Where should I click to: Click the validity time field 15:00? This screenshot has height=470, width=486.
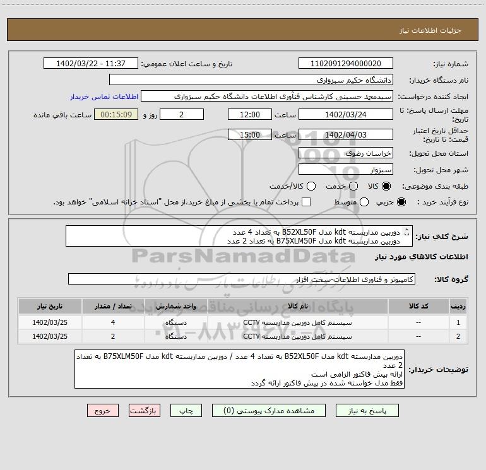(x=250, y=134)
